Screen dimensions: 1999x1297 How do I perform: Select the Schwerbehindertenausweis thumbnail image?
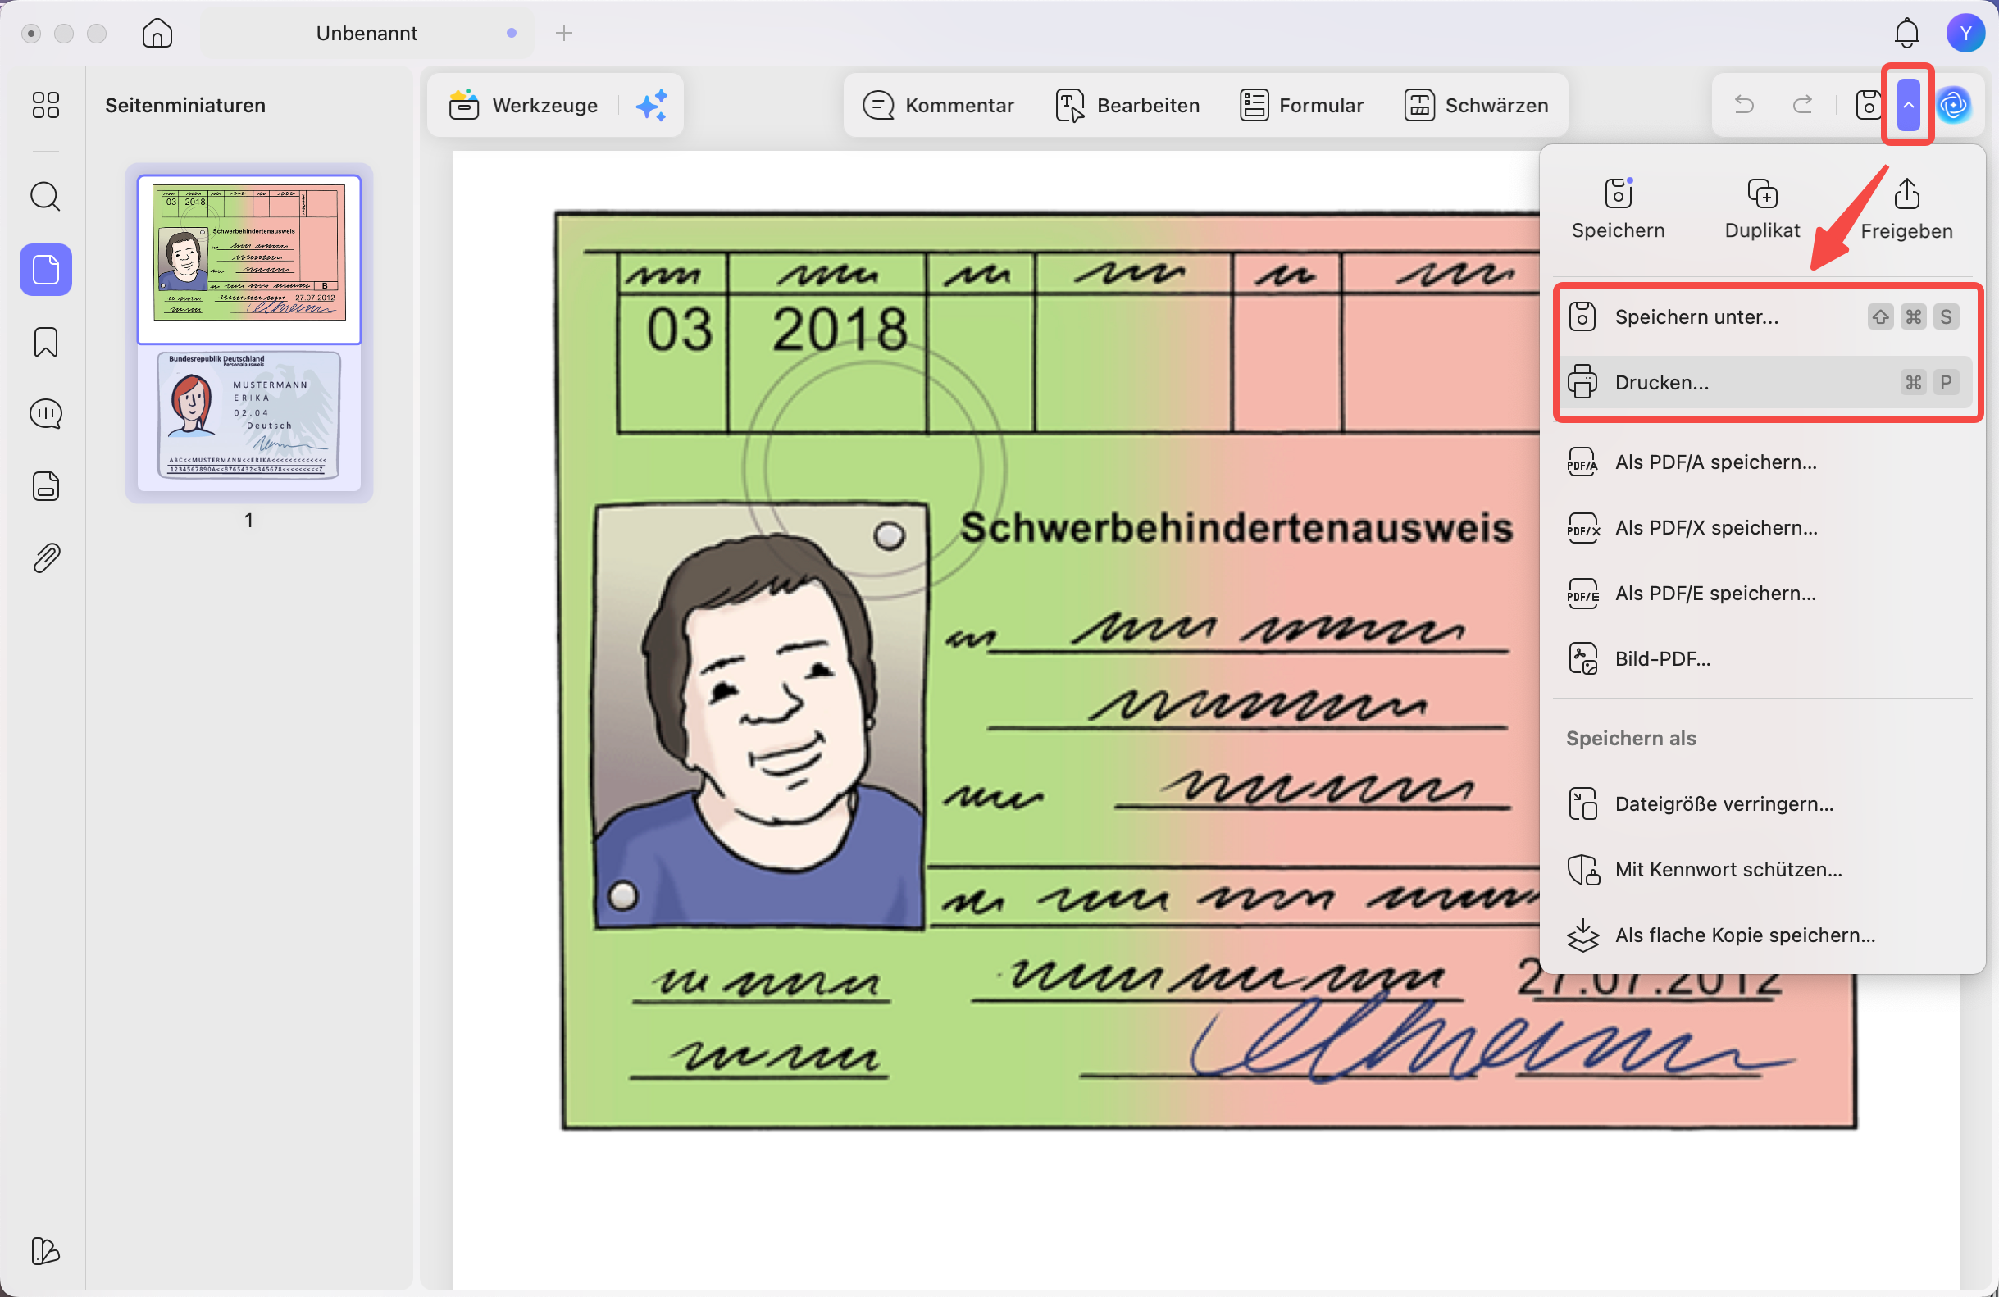(248, 252)
